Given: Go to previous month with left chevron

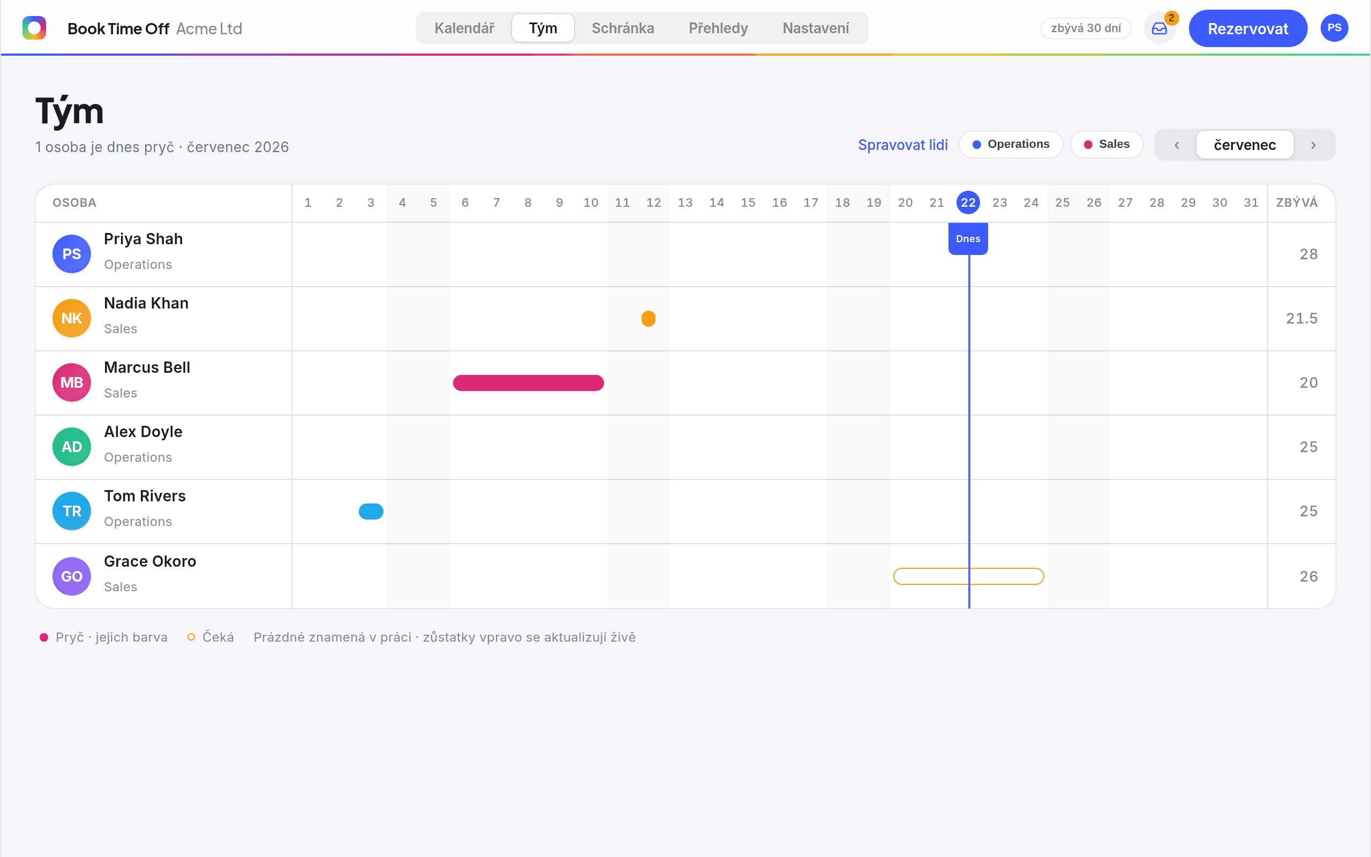Looking at the screenshot, I should point(1177,145).
